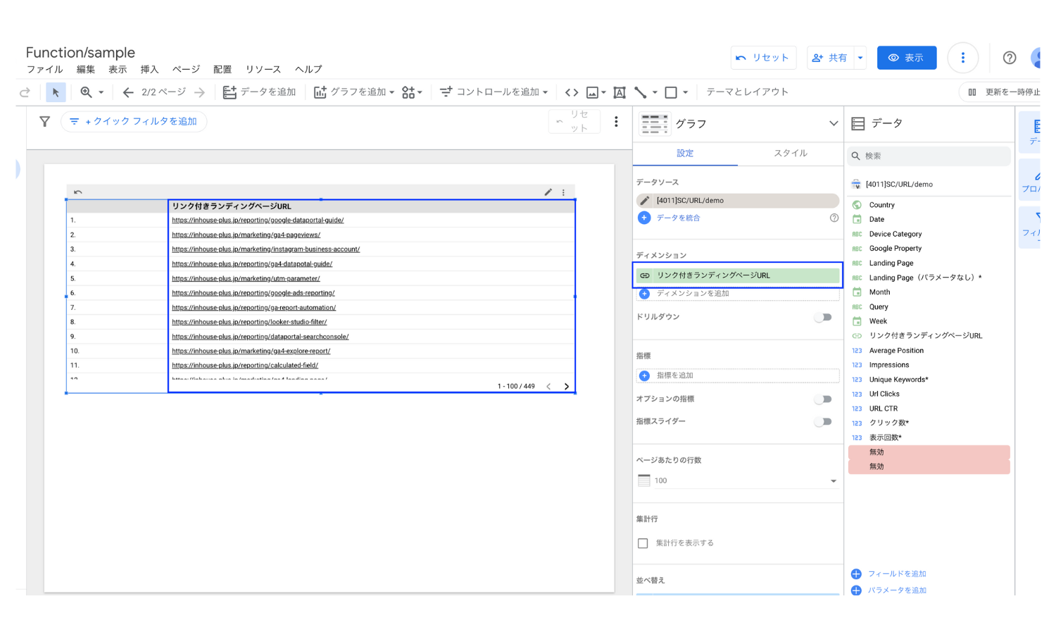The image size is (1056, 634).
Task: Go to the next page arrow
Action: (200, 92)
